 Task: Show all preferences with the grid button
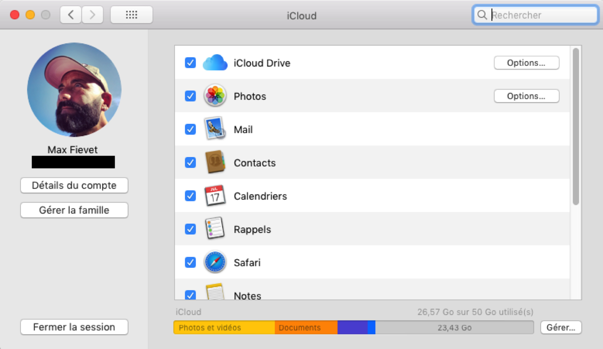click(131, 15)
